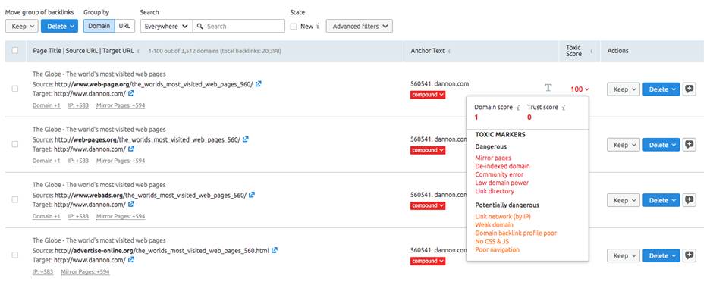
Task: Select all backlinks with header checkbox
Action: pos(15,51)
